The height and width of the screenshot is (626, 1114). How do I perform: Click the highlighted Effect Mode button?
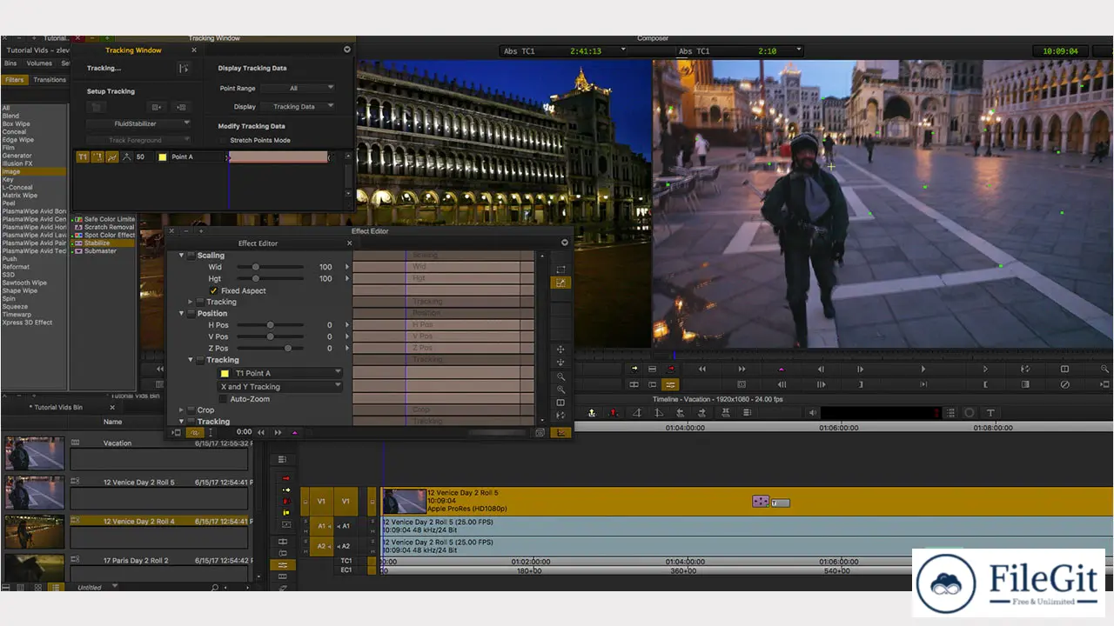[670, 384]
